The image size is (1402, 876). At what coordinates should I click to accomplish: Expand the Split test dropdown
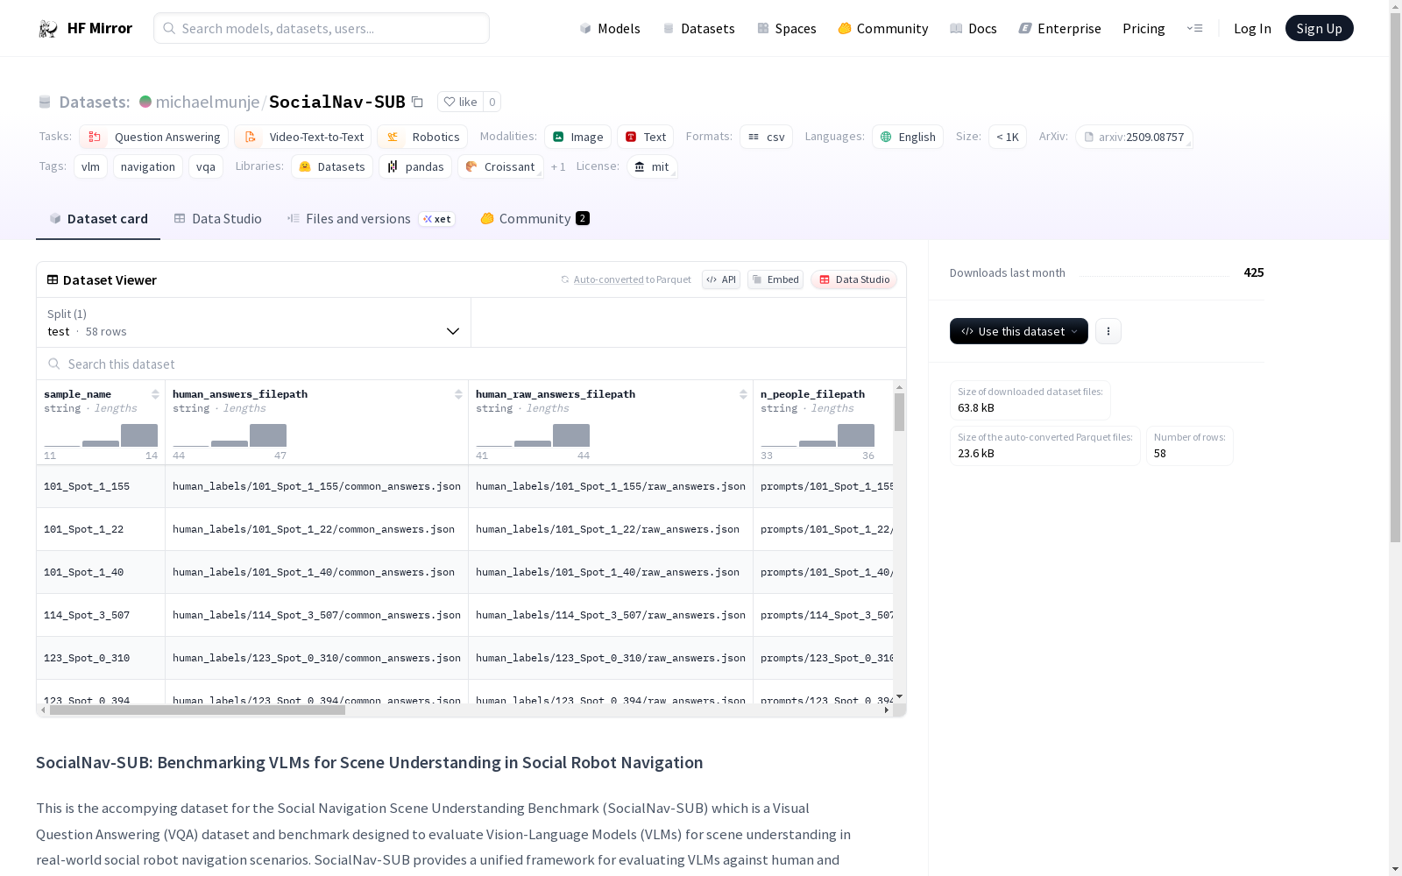(x=254, y=322)
